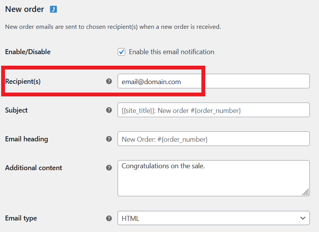This screenshot has width=319, height=232.
Task: Click the help icon for Additional content
Action: tap(109, 168)
